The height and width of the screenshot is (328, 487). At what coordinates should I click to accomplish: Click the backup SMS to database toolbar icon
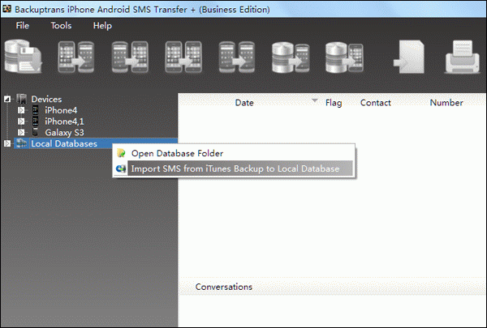23,57
